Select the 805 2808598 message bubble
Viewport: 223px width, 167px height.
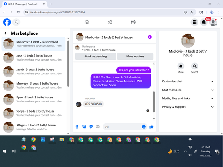93,104
